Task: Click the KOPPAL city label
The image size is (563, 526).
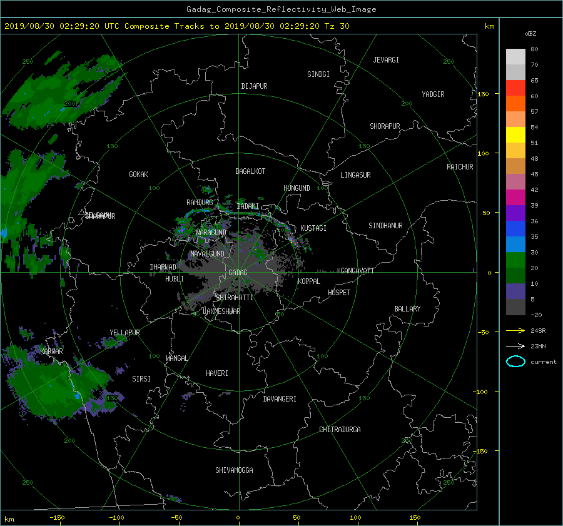Action: (x=309, y=281)
